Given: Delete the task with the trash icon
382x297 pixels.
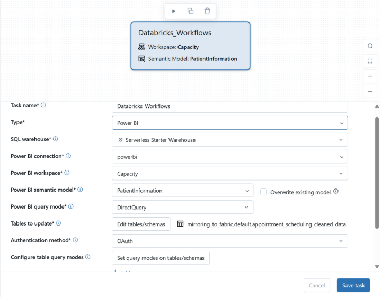Looking at the screenshot, I should tap(207, 11).
